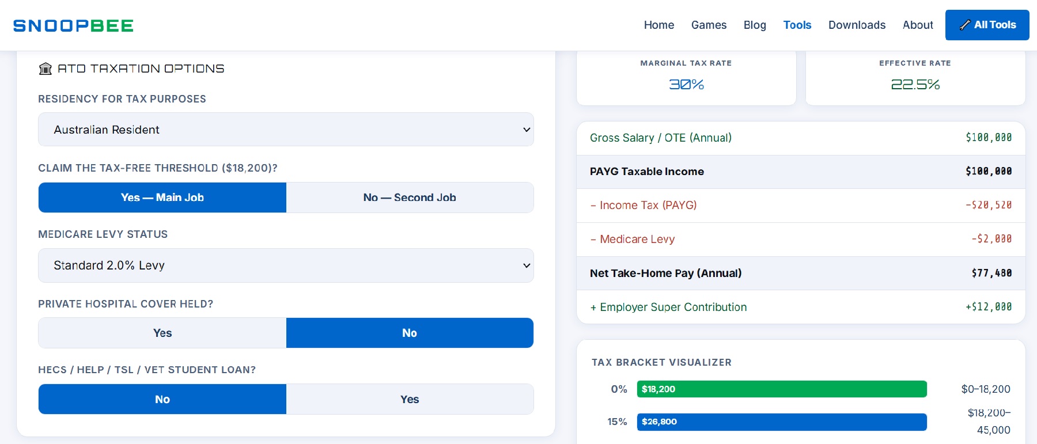Click the bank icon beside ATO Taxation Options
Viewport: 1037px width, 444px height.
point(45,69)
